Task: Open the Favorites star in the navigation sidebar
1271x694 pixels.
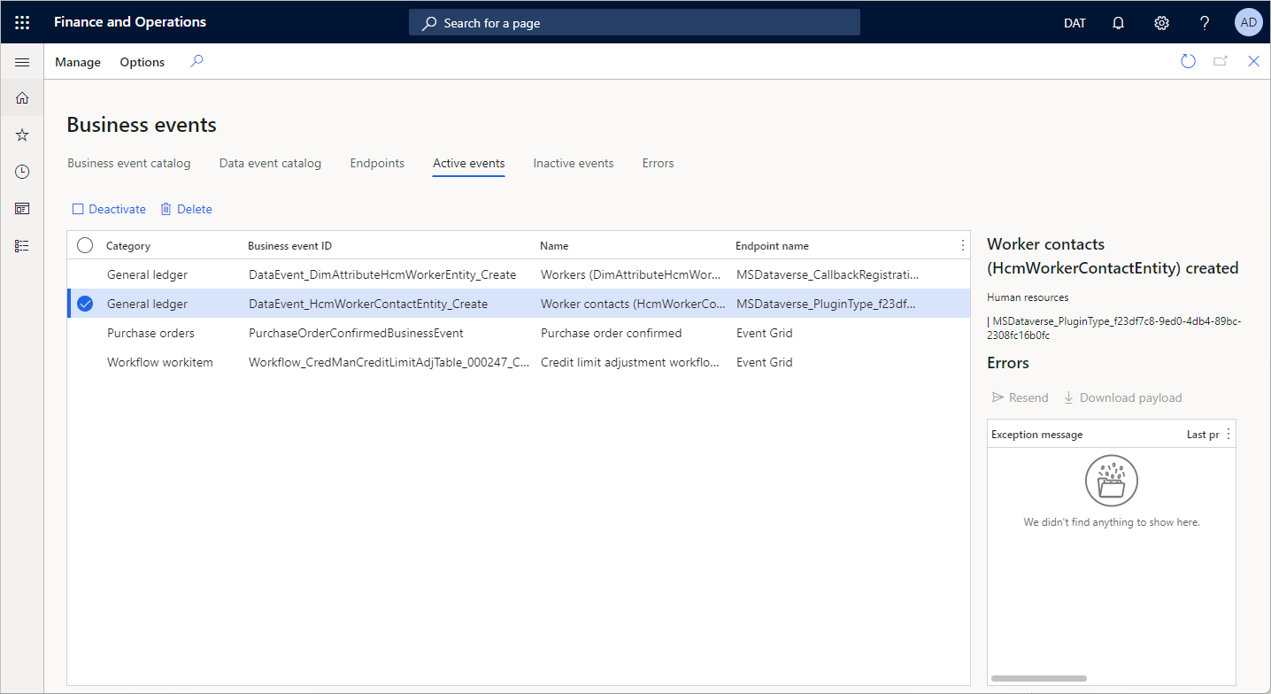Action: tap(22, 135)
